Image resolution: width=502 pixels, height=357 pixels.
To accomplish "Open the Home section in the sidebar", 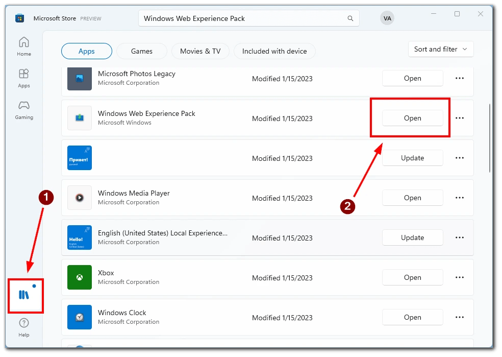I will 23,46.
